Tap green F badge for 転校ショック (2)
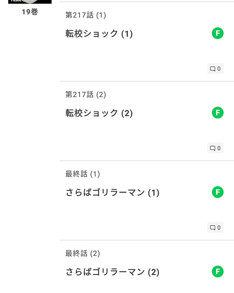This screenshot has height=293, width=234. pos(218,113)
